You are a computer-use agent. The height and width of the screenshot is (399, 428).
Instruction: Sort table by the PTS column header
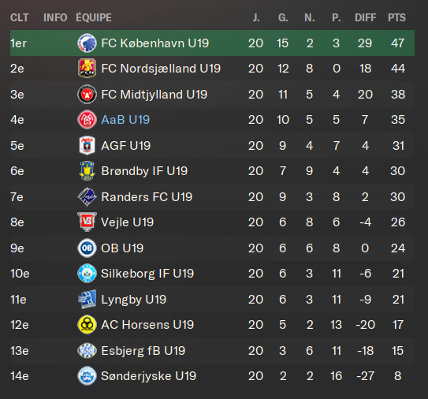(397, 18)
